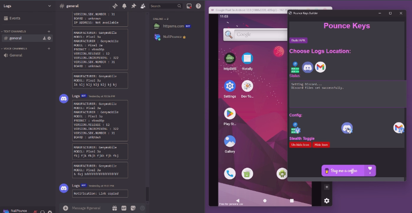
Task: Choose Gmail as logs location
Action: [x=320, y=68]
